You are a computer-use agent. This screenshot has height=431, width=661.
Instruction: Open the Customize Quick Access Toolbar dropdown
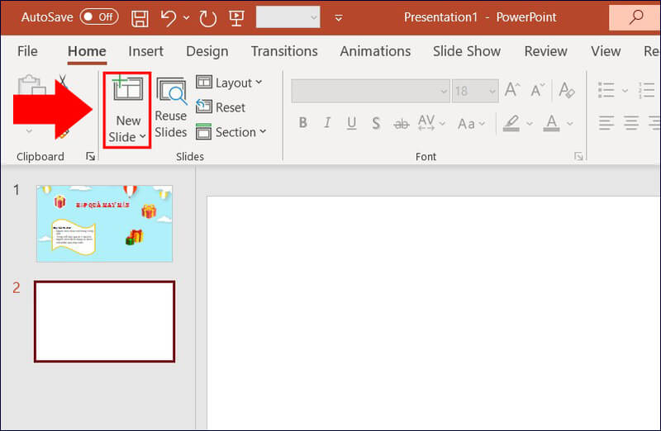pos(339,17)
